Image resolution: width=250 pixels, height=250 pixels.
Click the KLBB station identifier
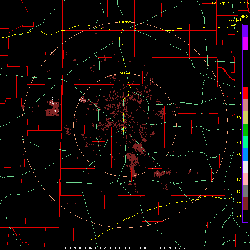tap(142, 248)
